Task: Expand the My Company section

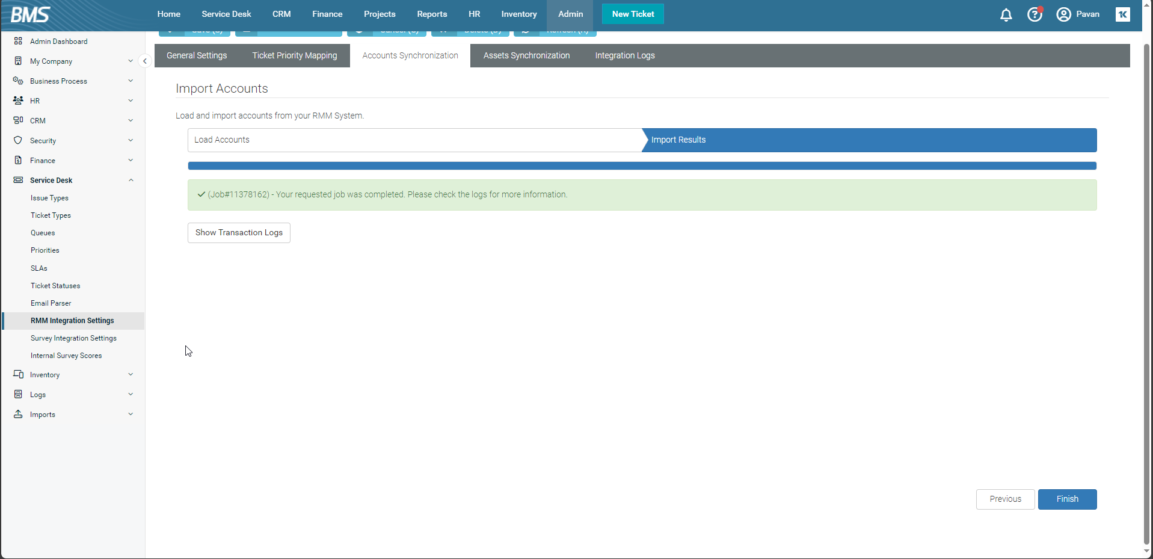Action: pos(131,61)
